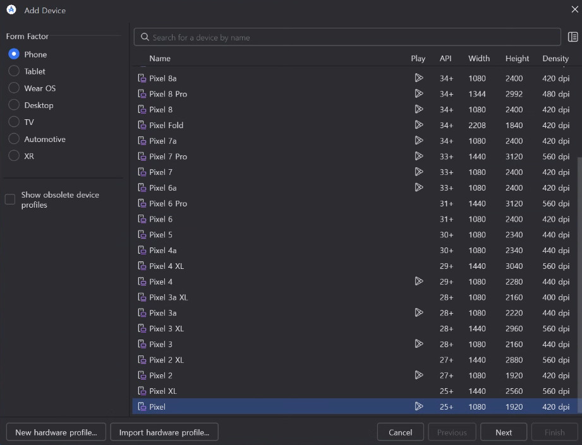Click the device icon beside Pixel 6 Pro
Image resolution: width=582 pixels, height=445 pixels.
click(x=142, y=203)
